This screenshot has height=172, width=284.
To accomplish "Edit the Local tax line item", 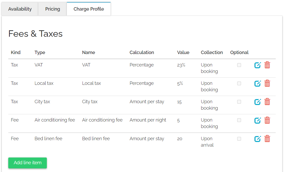I will (258, 84).
